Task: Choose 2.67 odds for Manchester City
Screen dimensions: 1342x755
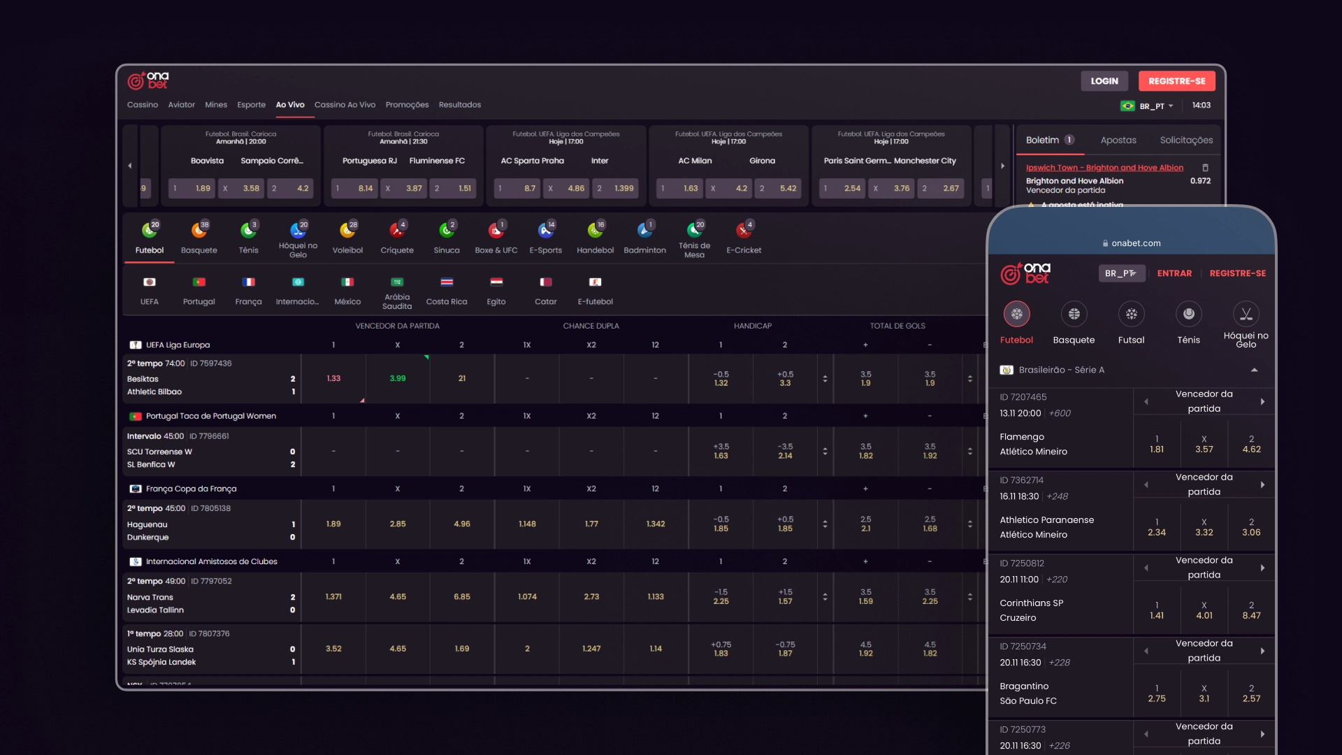Action: [x=941, y=188]
